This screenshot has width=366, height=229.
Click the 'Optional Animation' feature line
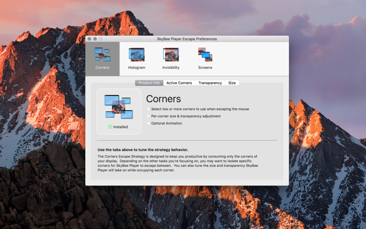pos(166,124)
